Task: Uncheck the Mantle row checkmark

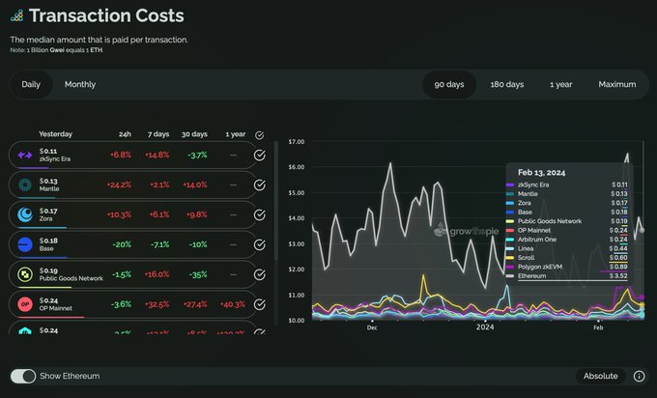Action: click(x=259, y=185)
